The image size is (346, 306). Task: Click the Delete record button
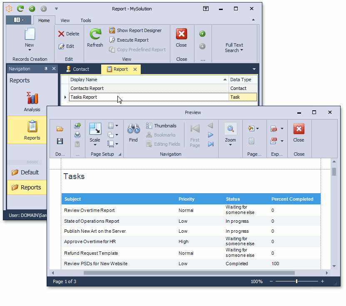69,34
